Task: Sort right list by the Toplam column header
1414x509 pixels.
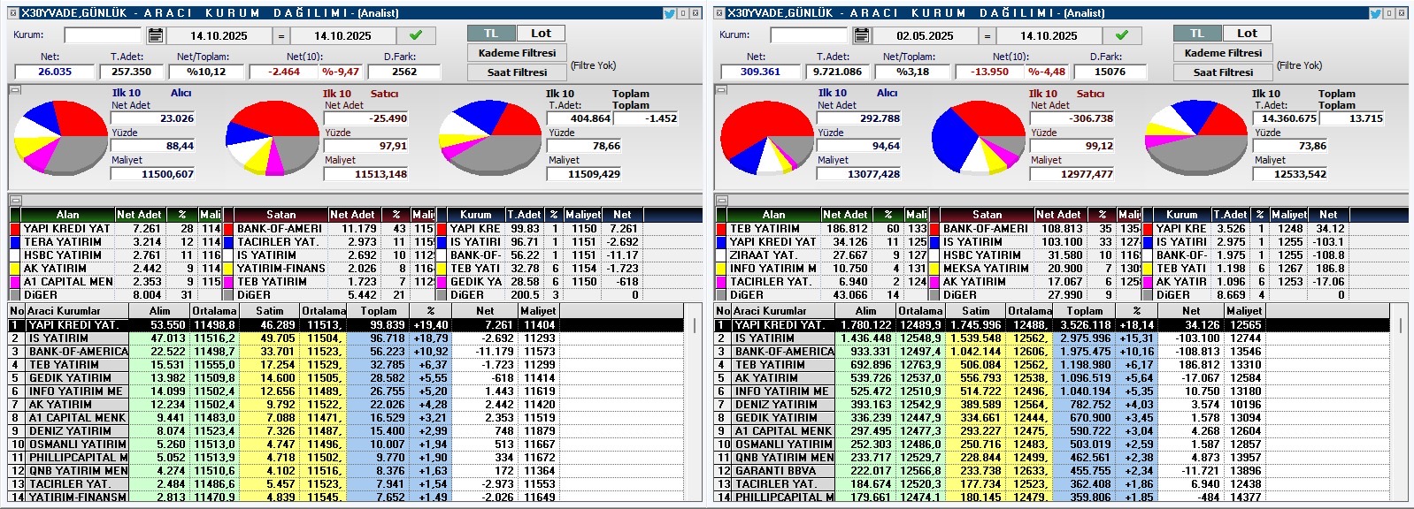Action: pos(1084,311)
